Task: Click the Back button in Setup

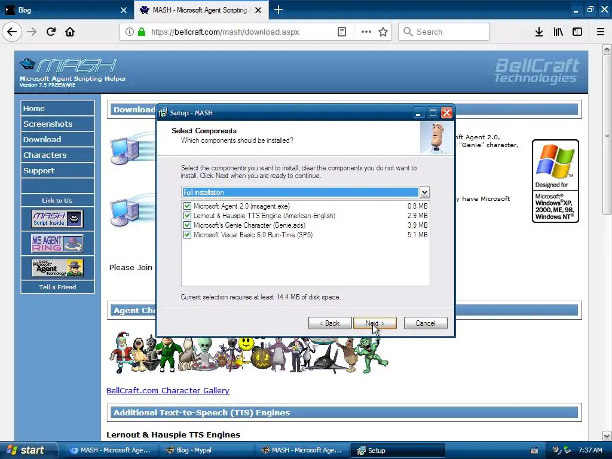Action: click(330, 323)
